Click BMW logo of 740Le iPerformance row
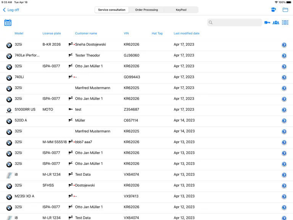 pyautogui.click(x=9, y=56)
